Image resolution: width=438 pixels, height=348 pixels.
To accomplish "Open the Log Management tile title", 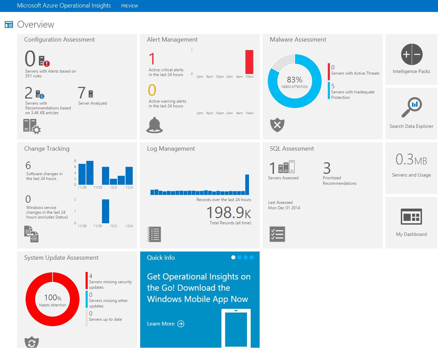I will [x=171, y=149].
